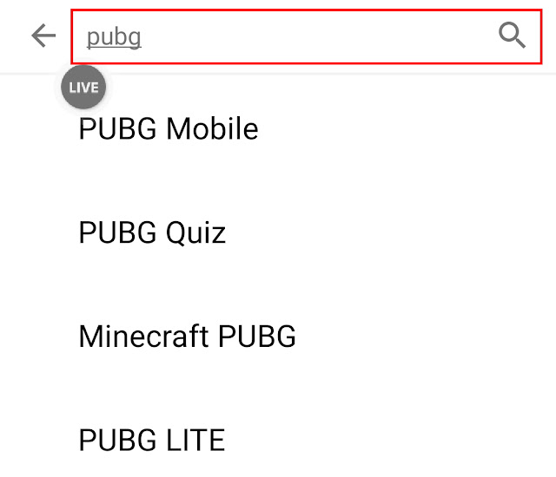Focus the search field containing pubg
Screen dimensions: 556x477
pos(307,36)
